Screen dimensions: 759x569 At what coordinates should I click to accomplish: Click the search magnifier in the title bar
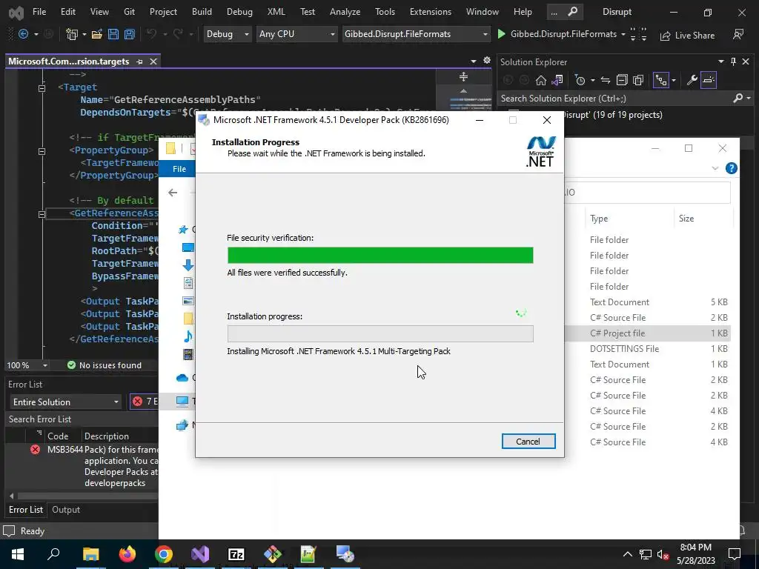[573, 12]
